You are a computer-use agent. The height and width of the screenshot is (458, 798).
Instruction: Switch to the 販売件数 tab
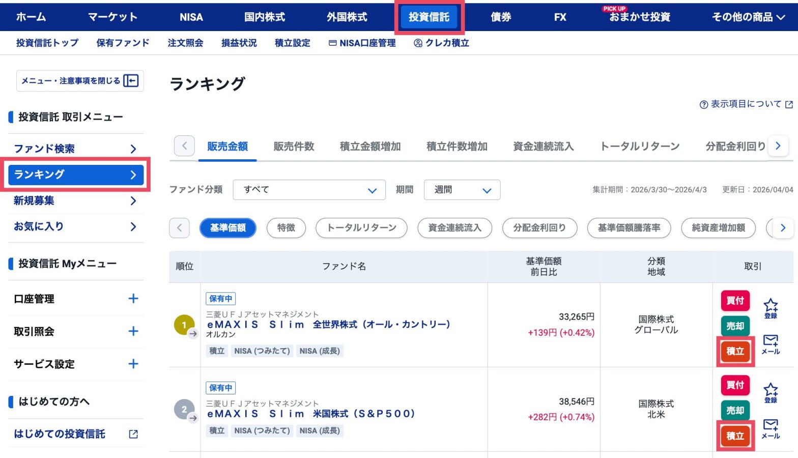294,147
